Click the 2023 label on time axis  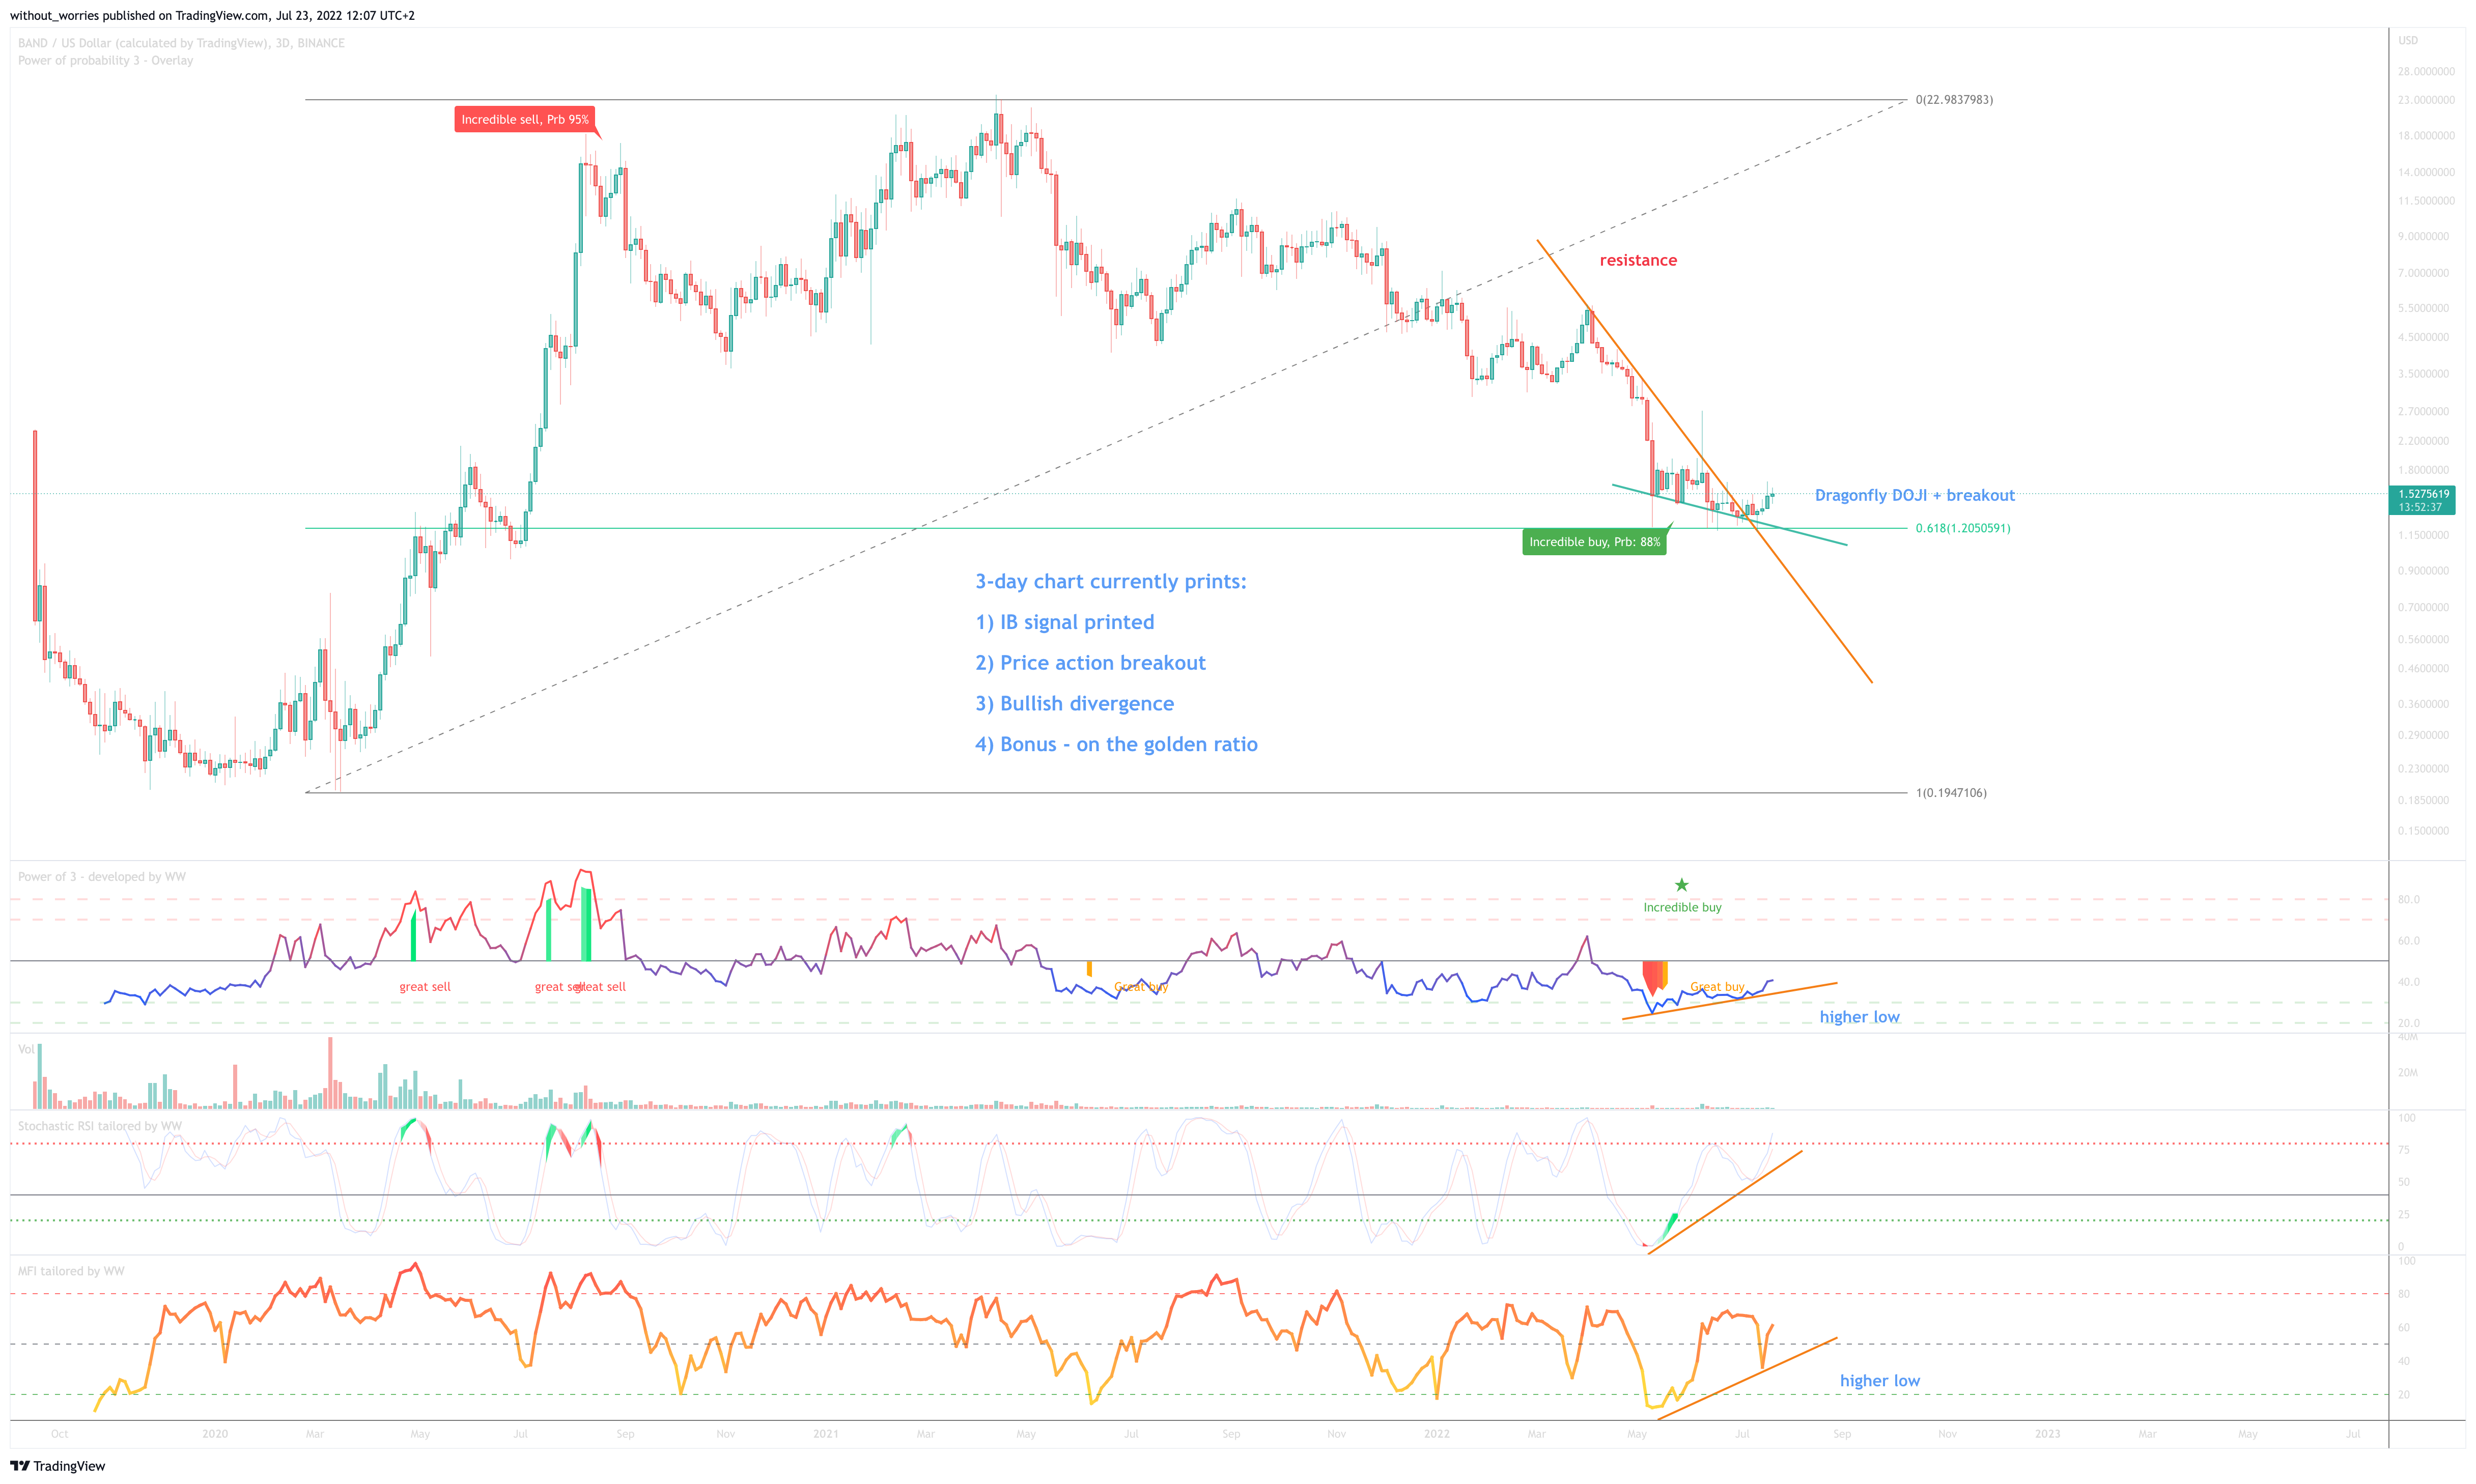pyautogui.click(x=2048, y=1434)
